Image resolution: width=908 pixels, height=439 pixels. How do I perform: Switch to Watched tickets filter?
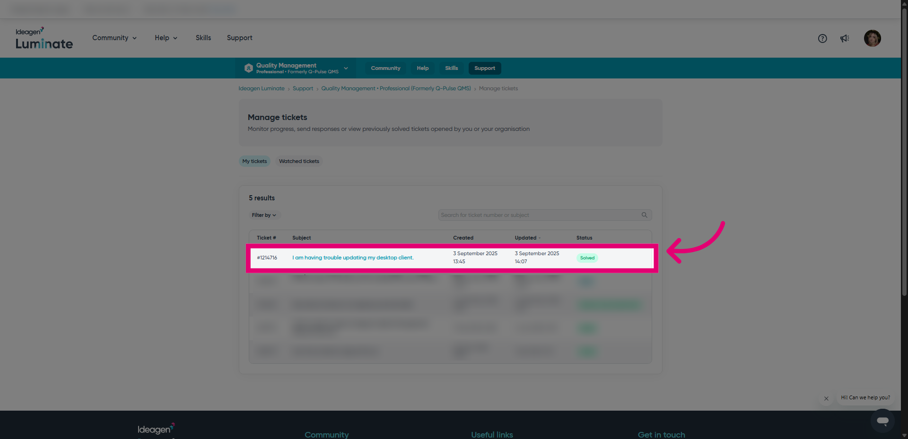[299, 161]
